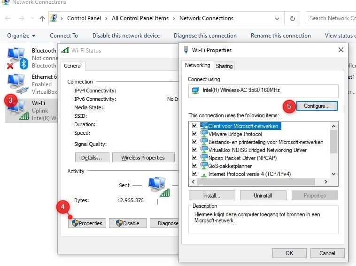
Task: Click Diagnose this connection
Action: pyautogui.click(x=205, y=36)
